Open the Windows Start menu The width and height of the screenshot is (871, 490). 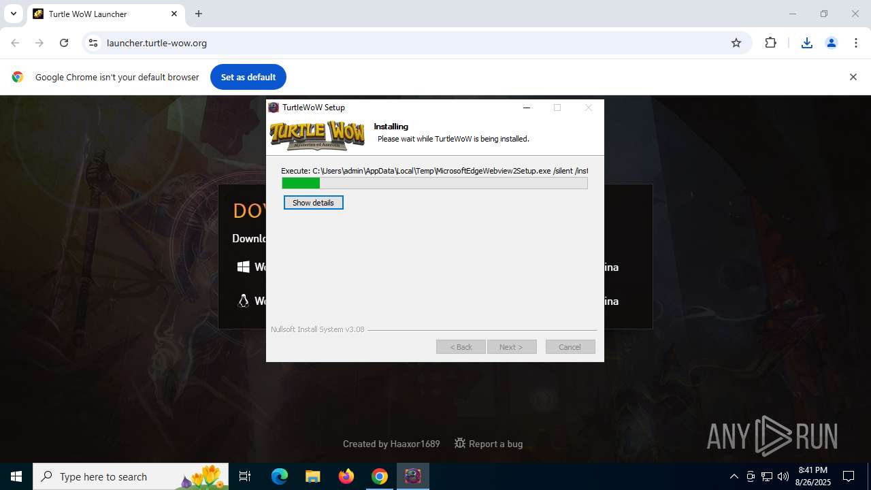[x=16, y=476]
